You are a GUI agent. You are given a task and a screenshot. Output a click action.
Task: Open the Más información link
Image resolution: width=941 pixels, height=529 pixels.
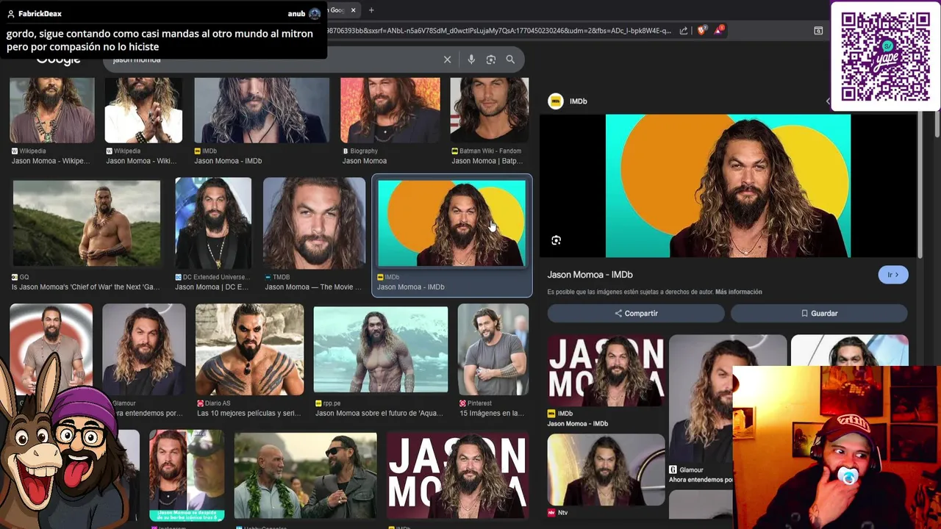click(738, 292)
